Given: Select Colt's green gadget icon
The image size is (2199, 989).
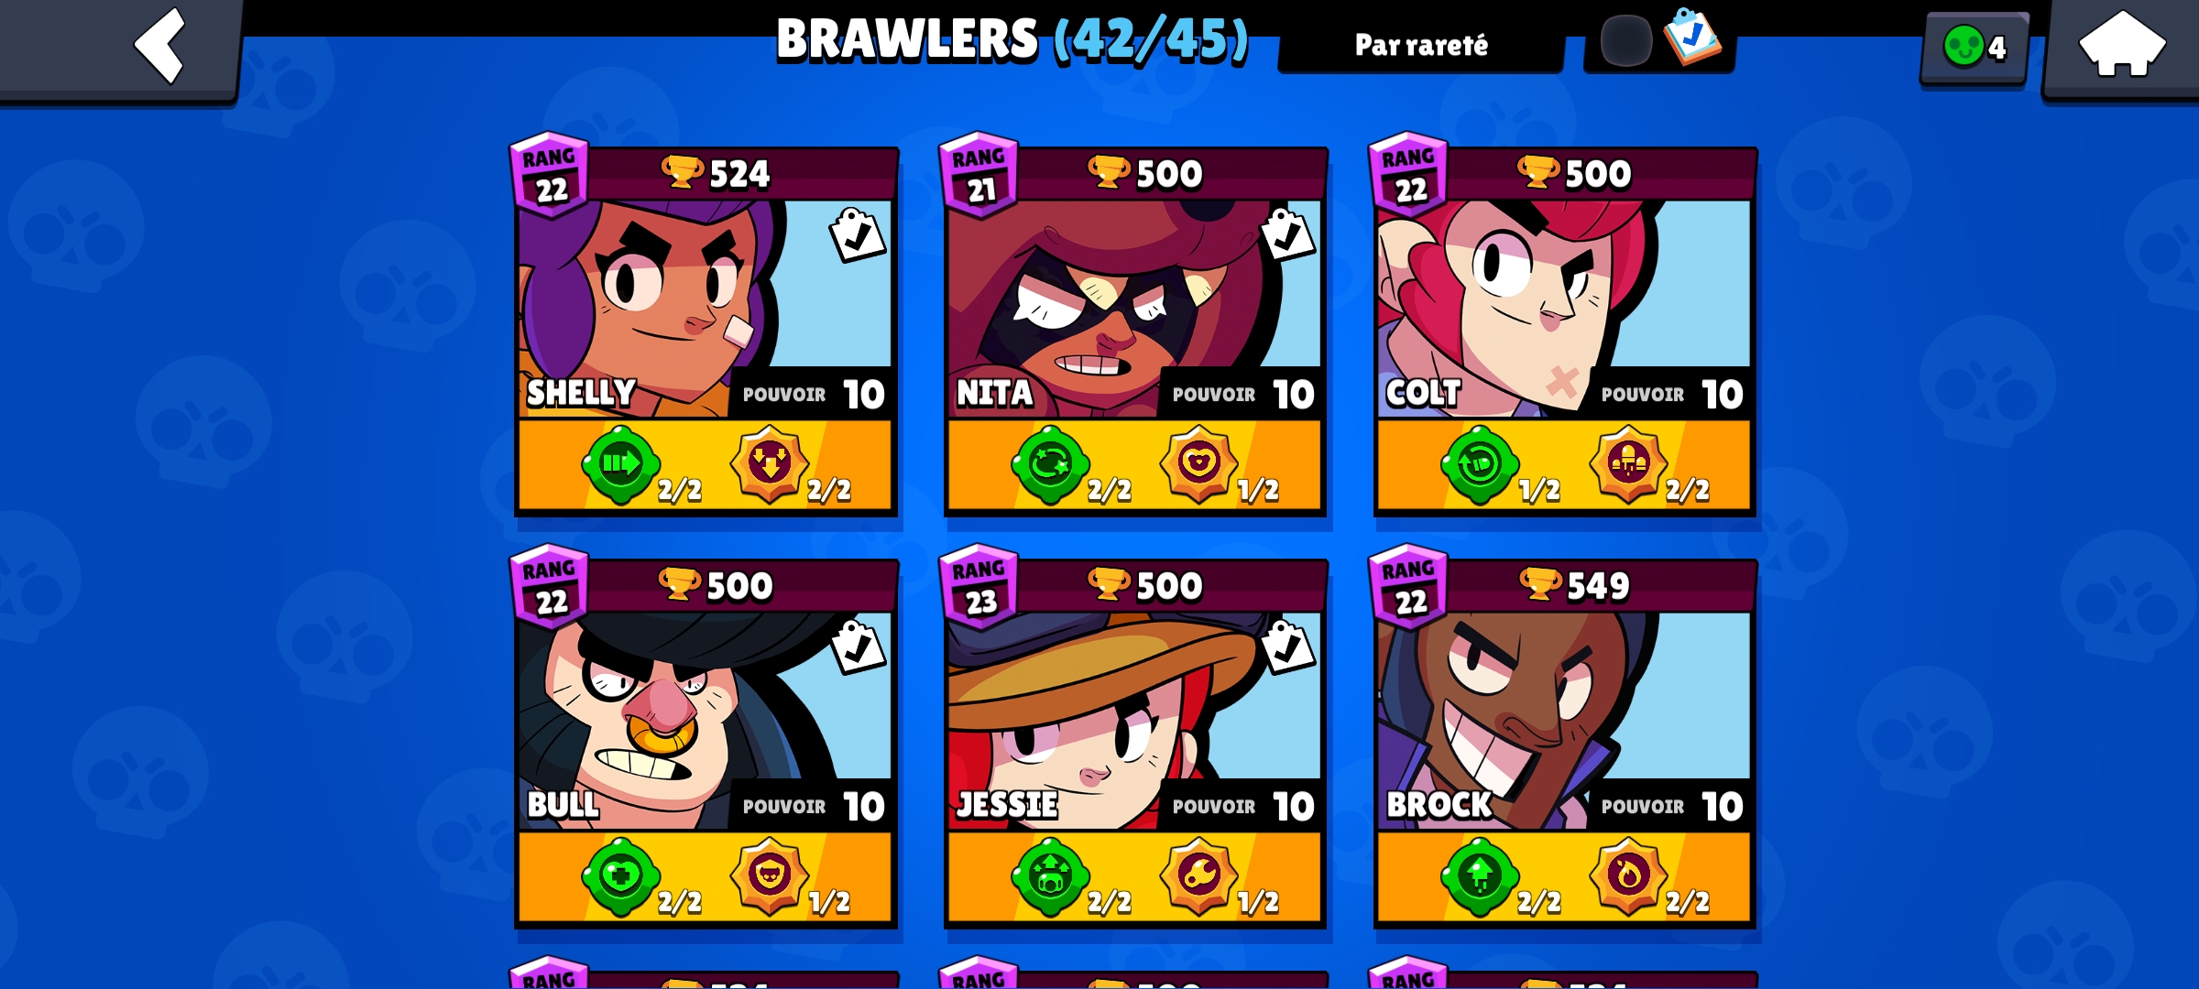Looking at the screenshot, I should [1479, 464].
